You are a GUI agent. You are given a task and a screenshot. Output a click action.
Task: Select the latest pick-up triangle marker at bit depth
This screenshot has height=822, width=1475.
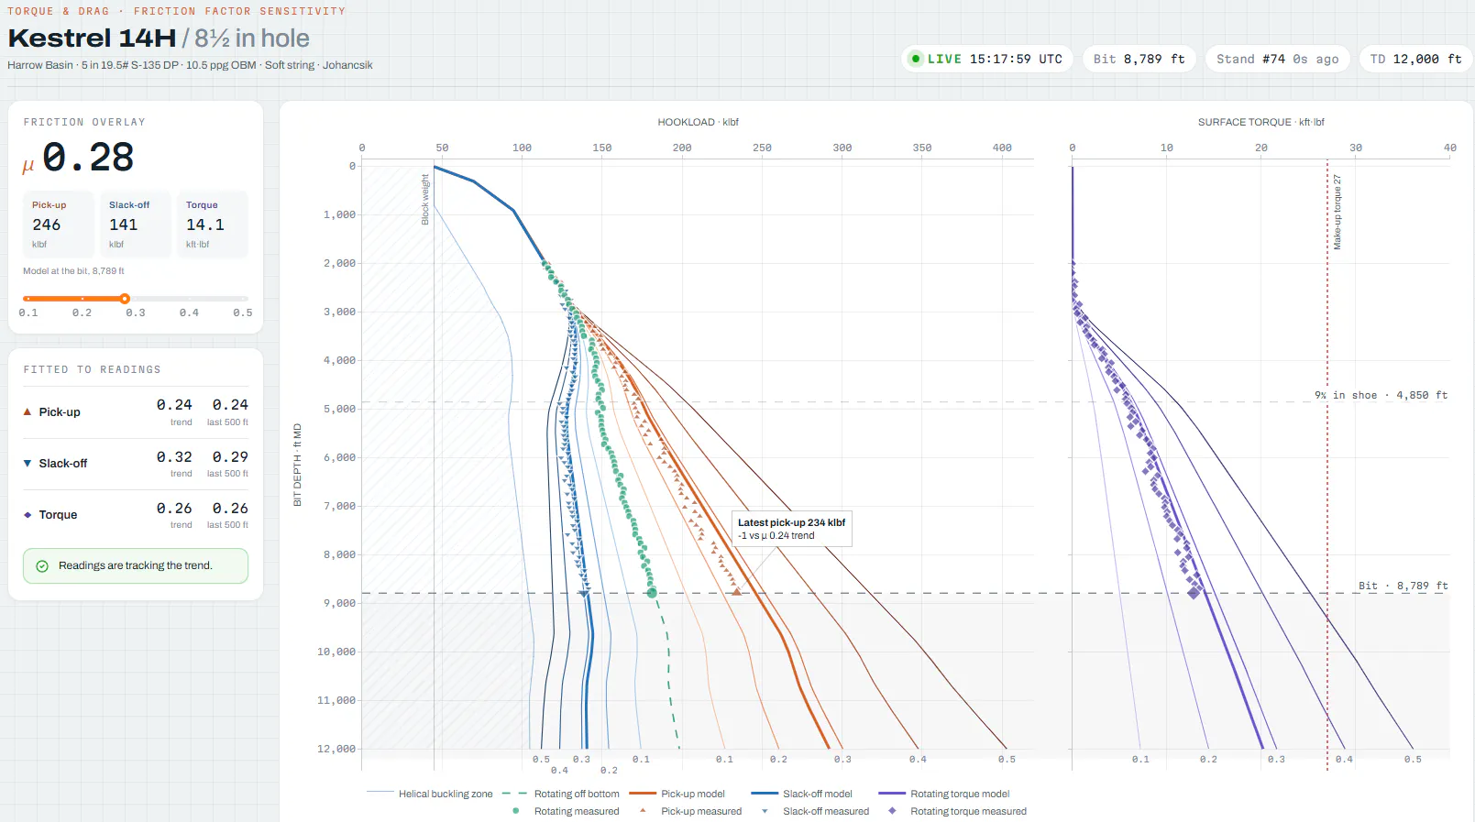click(736, 592)
